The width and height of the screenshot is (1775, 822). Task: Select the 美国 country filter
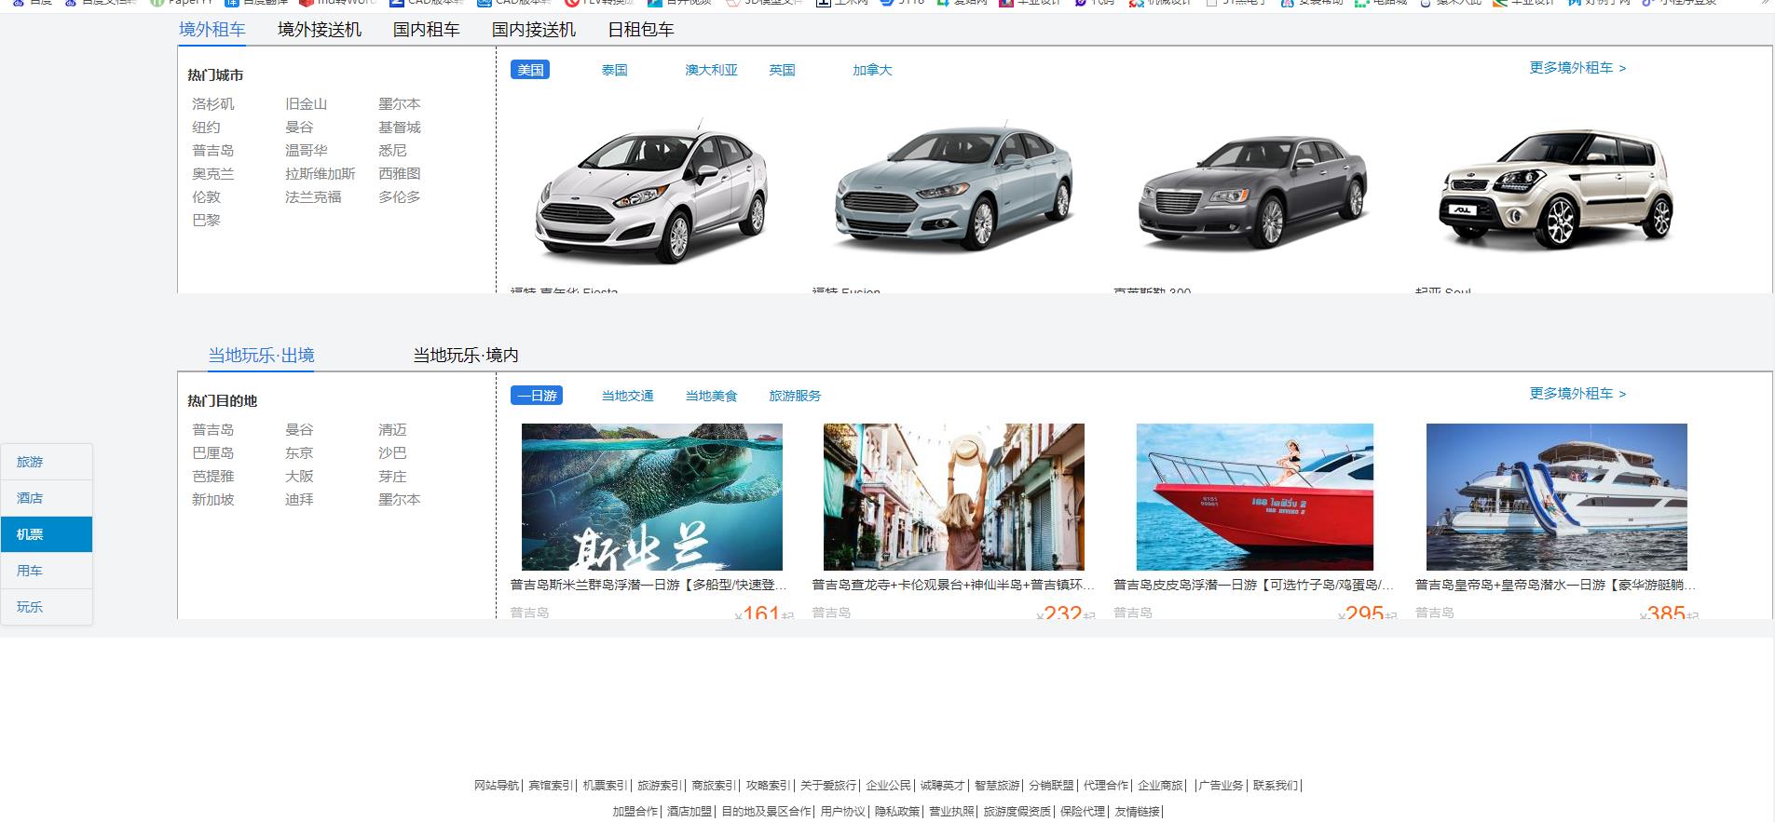pyautogui.click(x=530, y=70)
